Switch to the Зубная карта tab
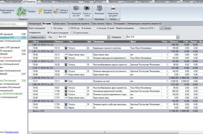This screenshot has width=203, height=134. click(59, 23)
